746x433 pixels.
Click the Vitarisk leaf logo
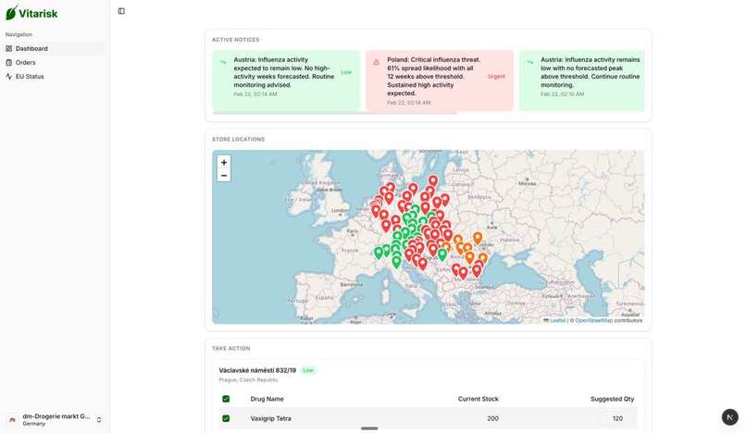click(x=11, y=13)
